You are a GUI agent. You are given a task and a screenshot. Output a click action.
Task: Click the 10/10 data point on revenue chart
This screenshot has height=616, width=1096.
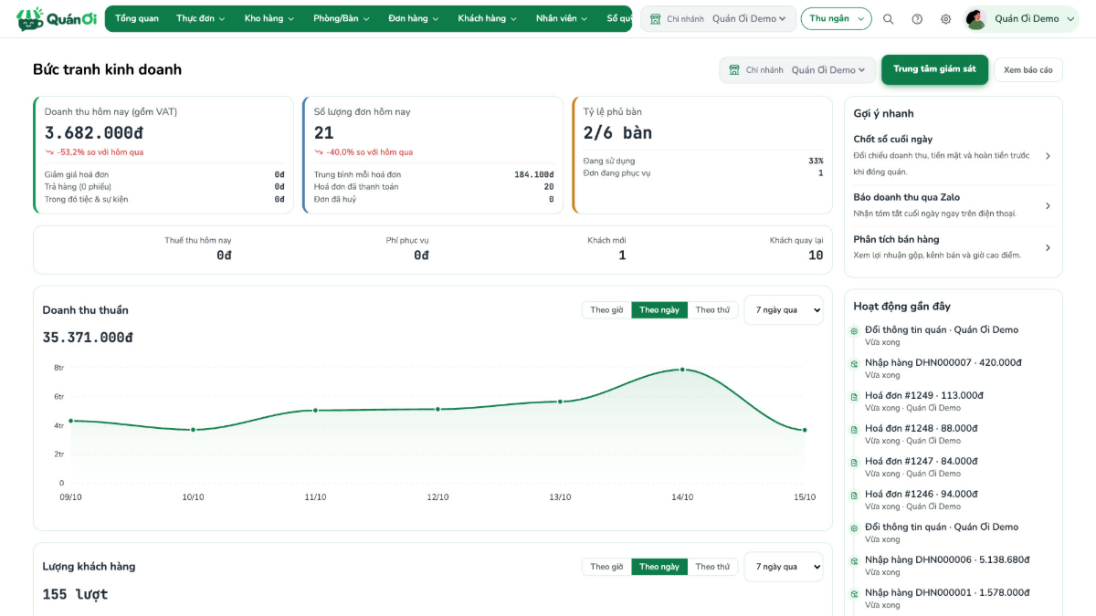click(193, 430)
